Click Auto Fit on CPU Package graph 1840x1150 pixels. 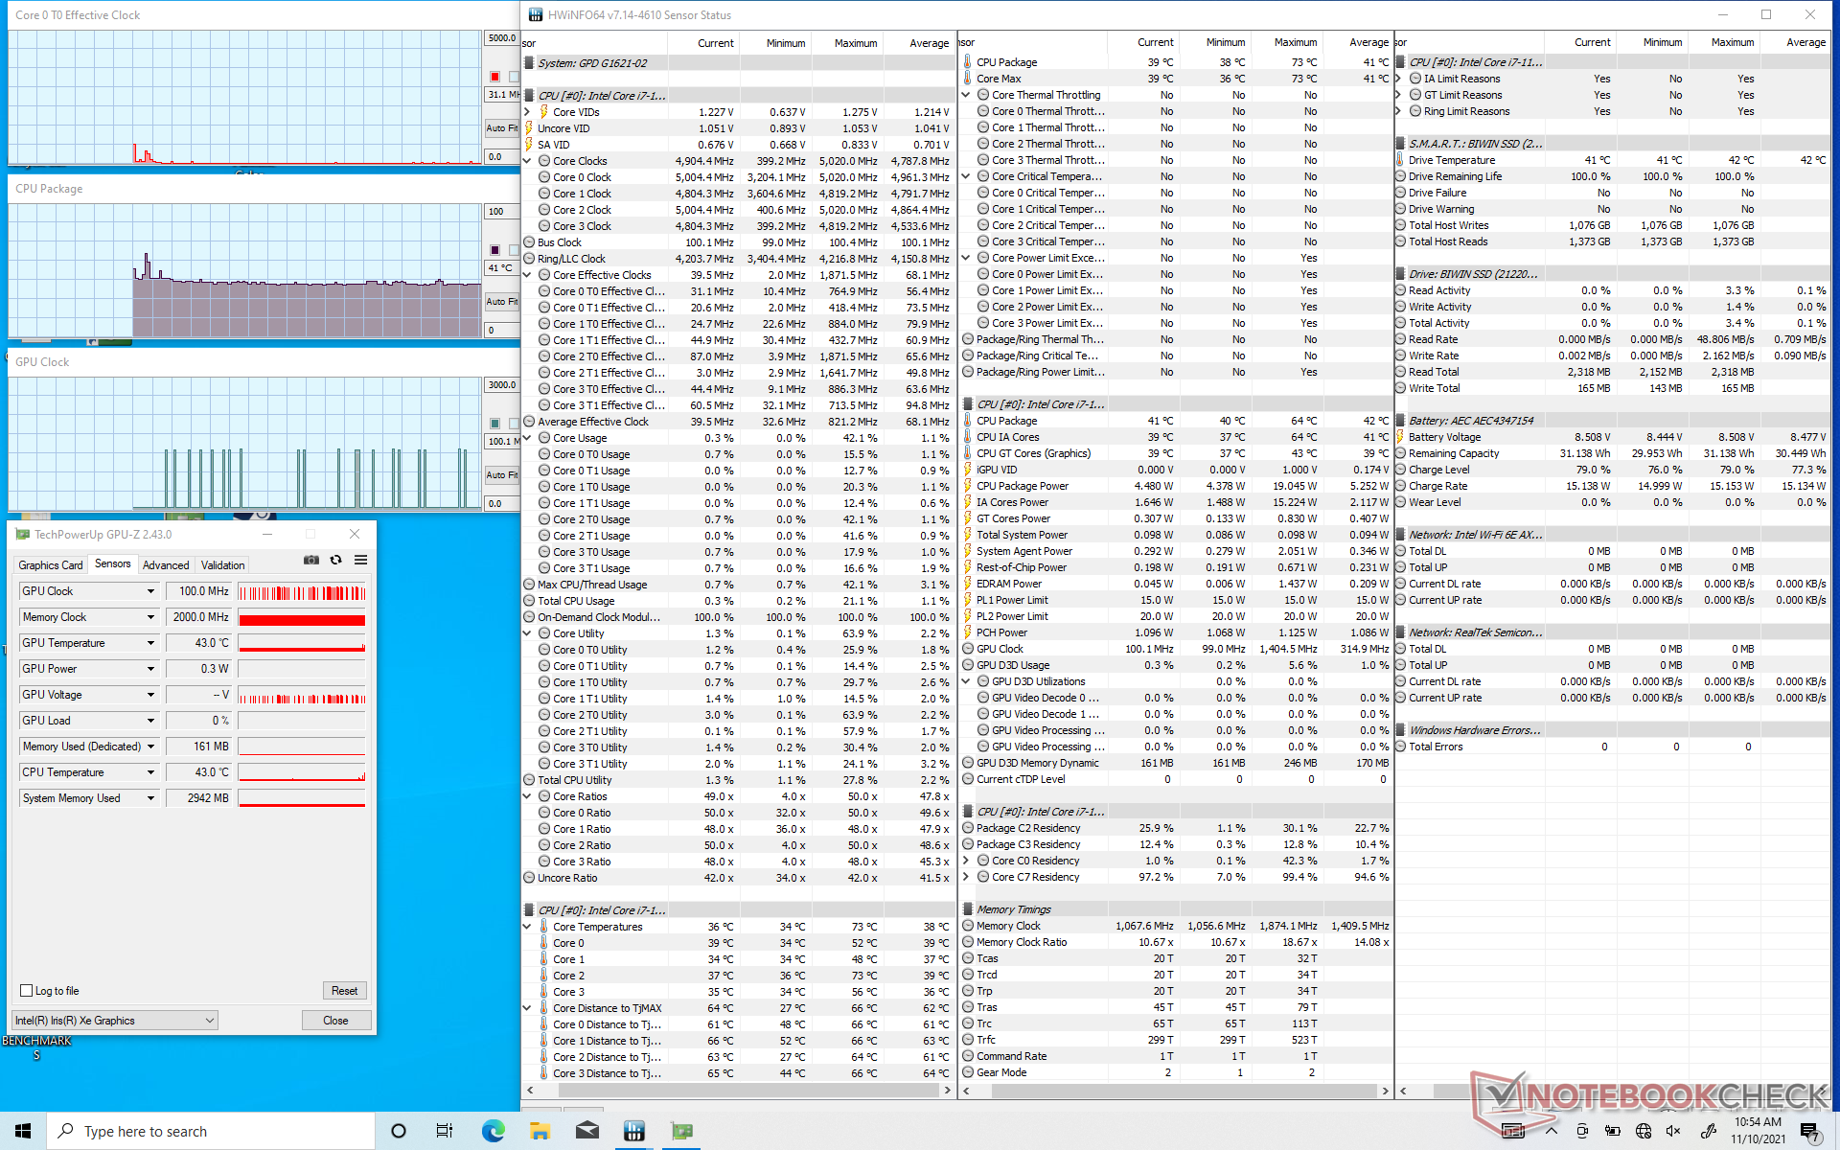[501, 302]
